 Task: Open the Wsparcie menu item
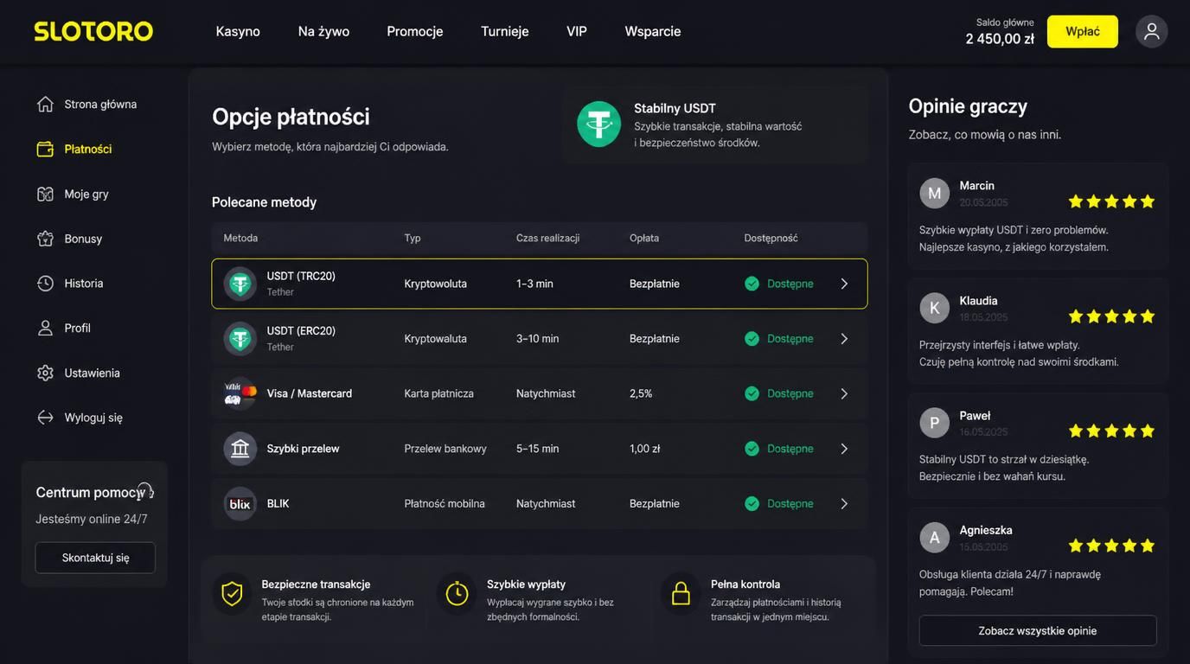tap(653, 31)
